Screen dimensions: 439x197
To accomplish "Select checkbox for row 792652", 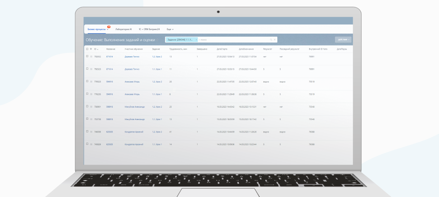I will coord(87,56).
